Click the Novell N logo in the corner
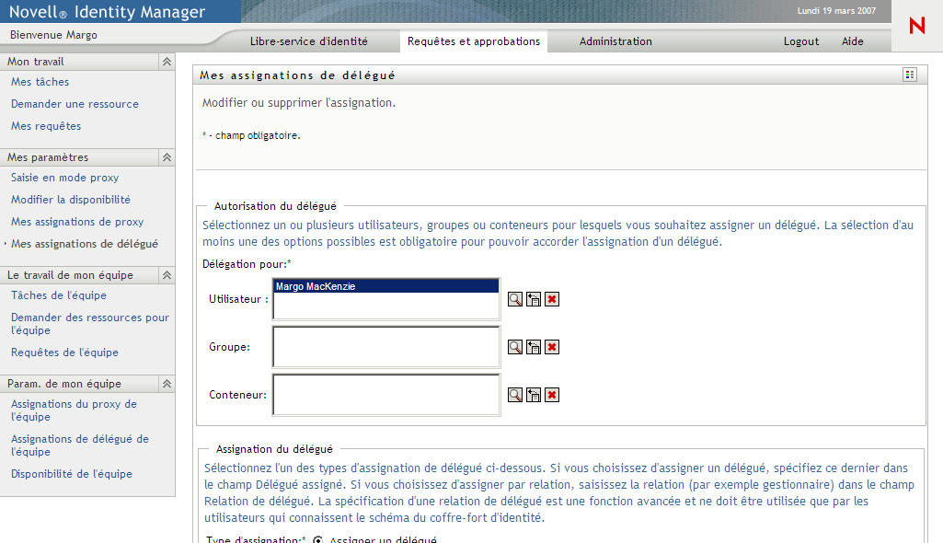 click(x=916, y=27)
